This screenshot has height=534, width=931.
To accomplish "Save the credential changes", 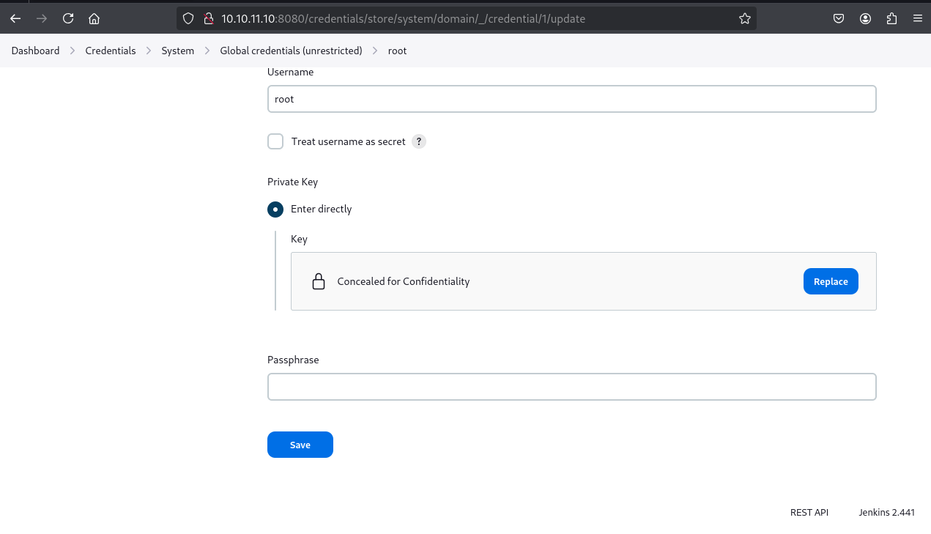I will (x=300, y=445).
